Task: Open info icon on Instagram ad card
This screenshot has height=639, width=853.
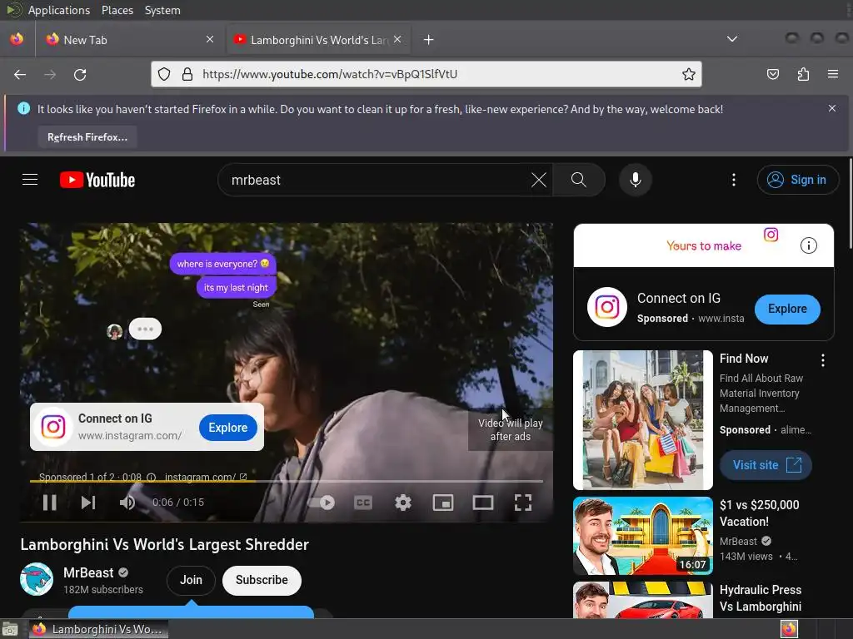Action: coord(808,245)
